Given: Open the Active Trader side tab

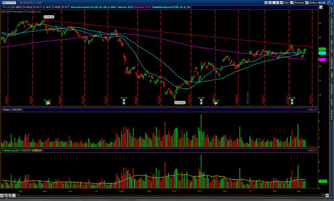Looking at the screenshot, I should coord(332,46).
